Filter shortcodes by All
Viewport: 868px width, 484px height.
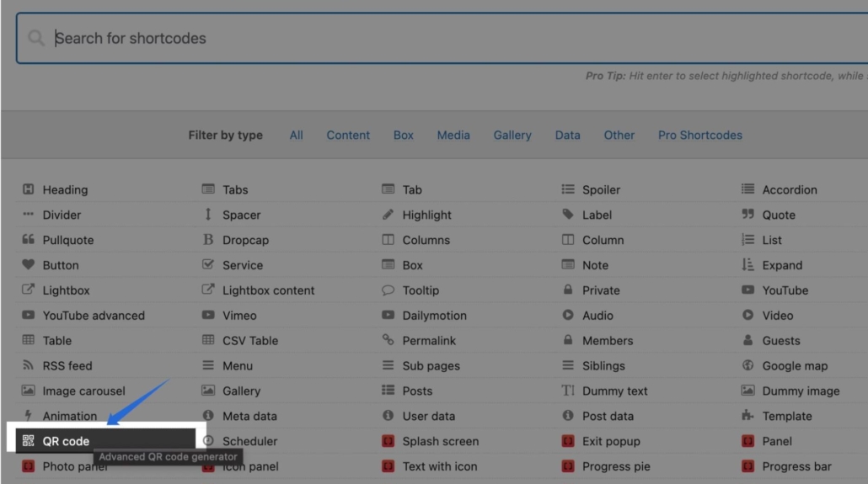(296, 135)
